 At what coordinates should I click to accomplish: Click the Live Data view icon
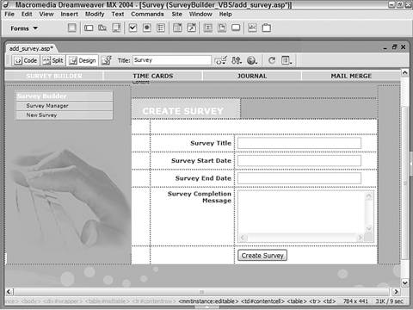pyautogui.click(x=107, y=60)
